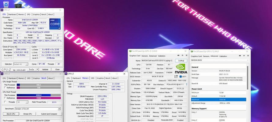
Task: Click Submit and Compare button
Action: coord(49,114)
